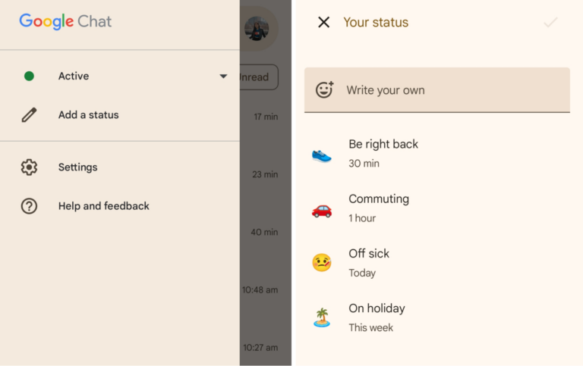Viewport: 583px width, 366px height.
Task: Click the Unread filter chip
Action: (x=257, y=77)
